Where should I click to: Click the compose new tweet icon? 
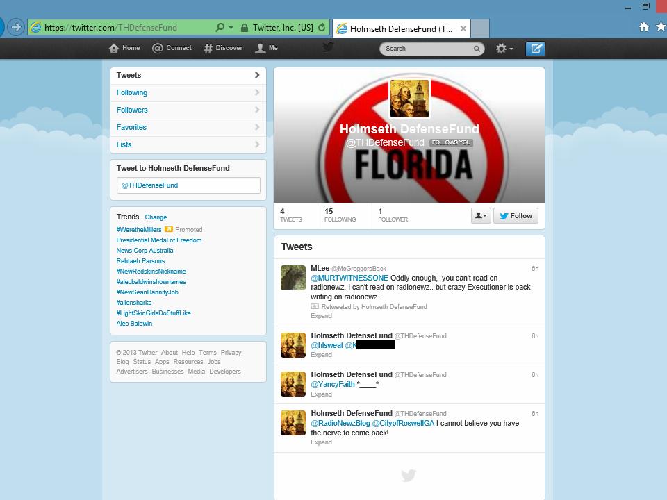(x=535, y=49)
